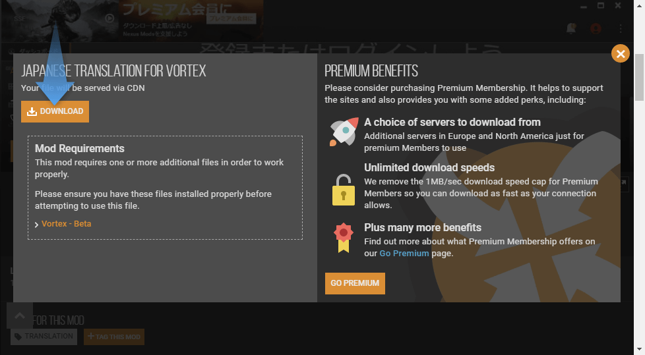Click the Plus many more benefits heading
The height and width of the screenshot is (355, 645).
[x=423, y=228]
